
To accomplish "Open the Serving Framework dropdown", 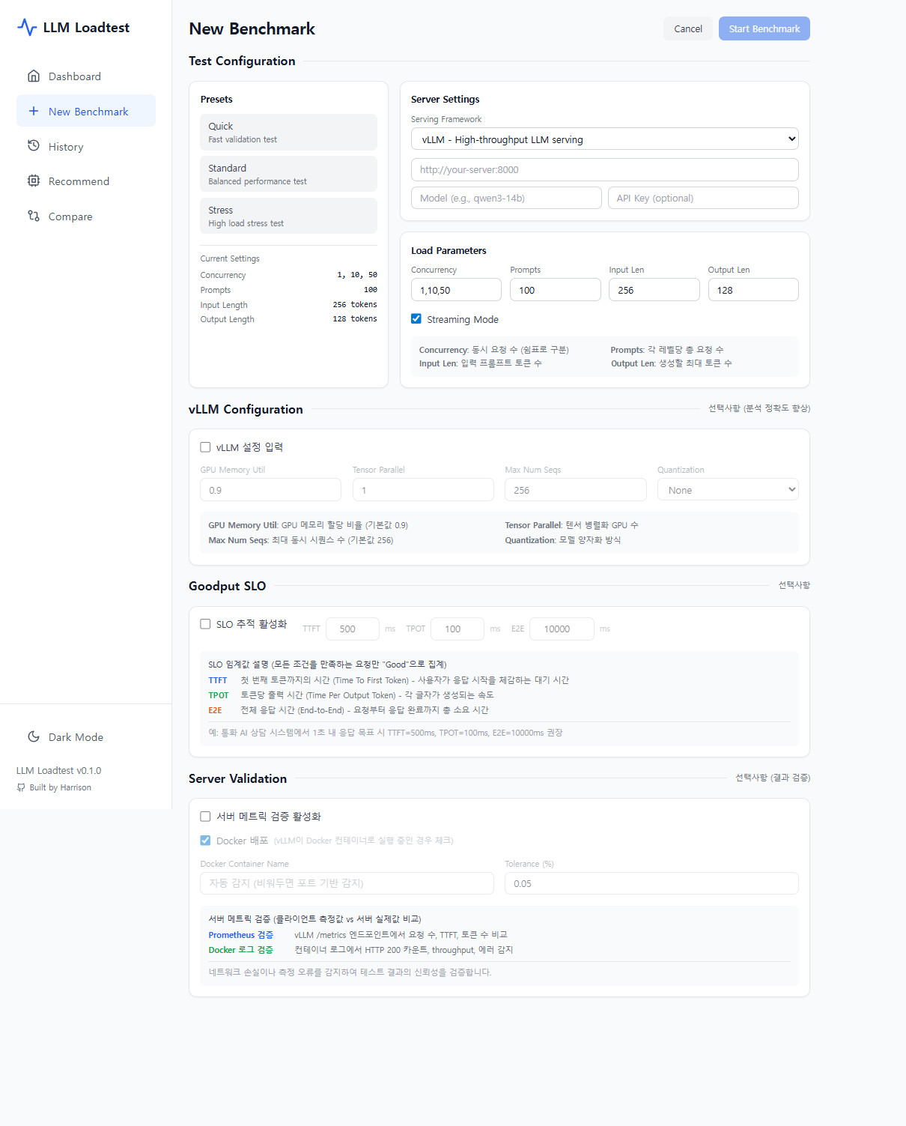I will [605, 139].
